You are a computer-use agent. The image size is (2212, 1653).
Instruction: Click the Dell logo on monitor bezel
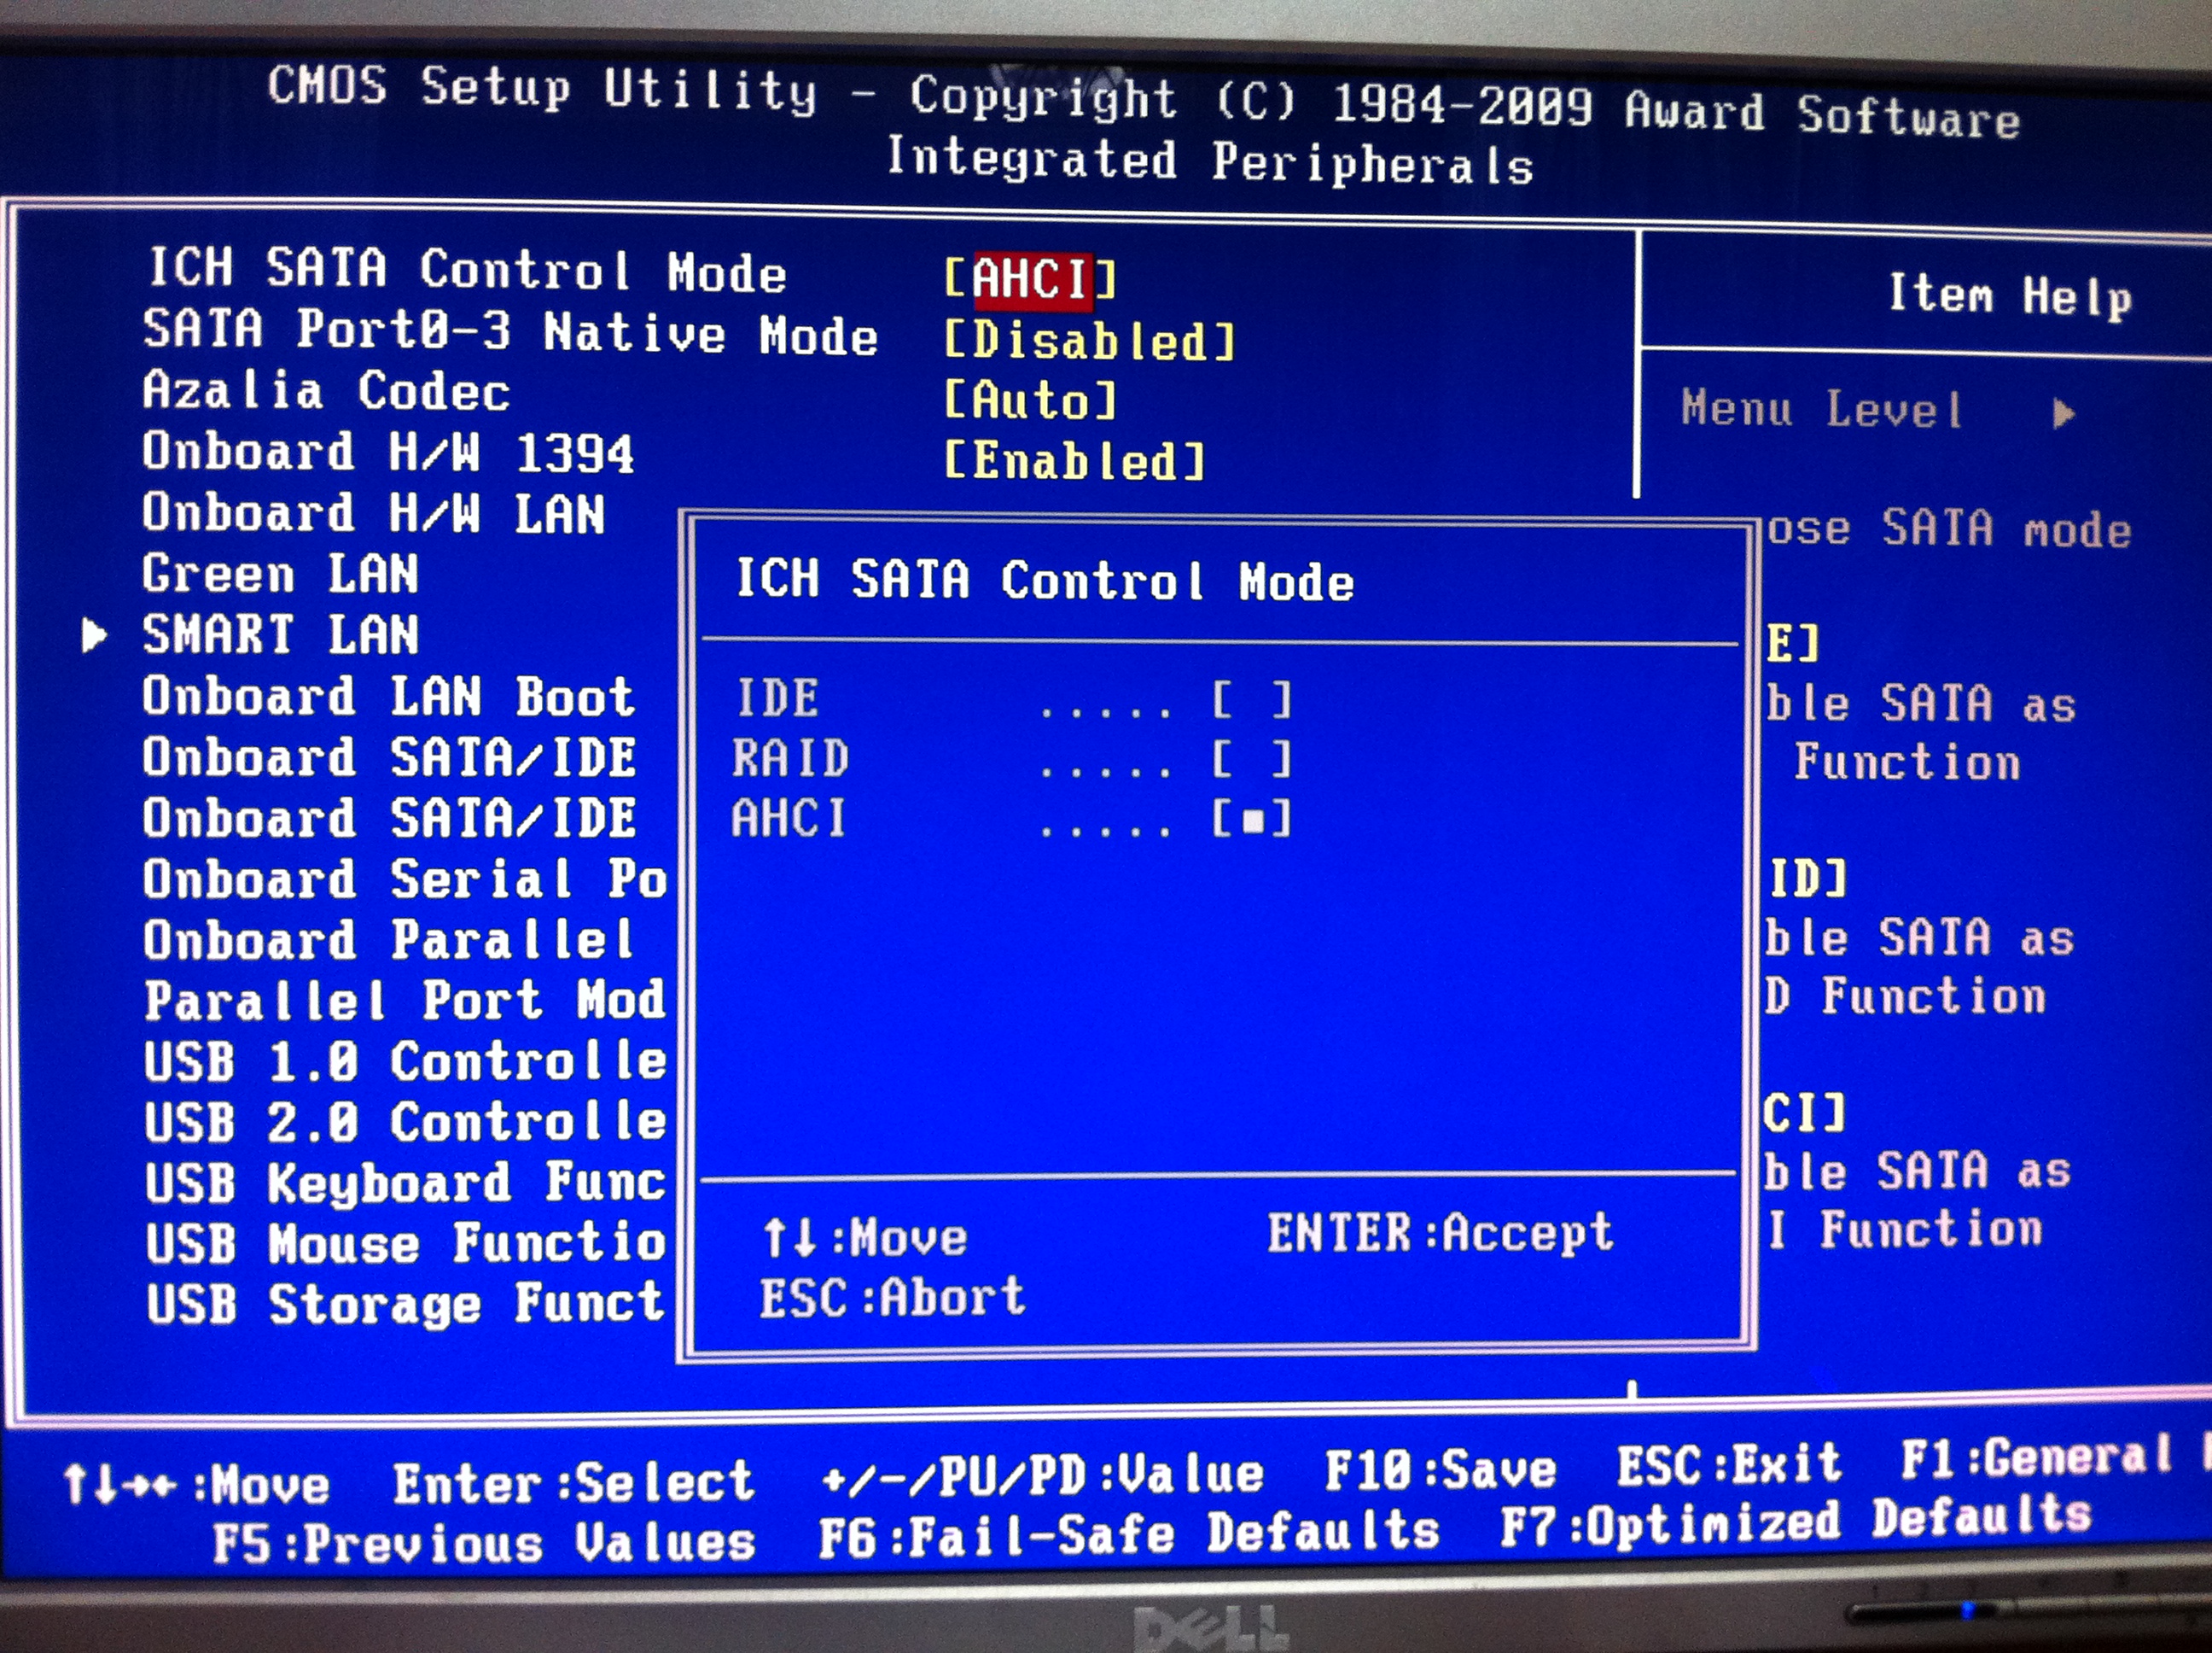pyautogui.click(x=1210, y=1629)
